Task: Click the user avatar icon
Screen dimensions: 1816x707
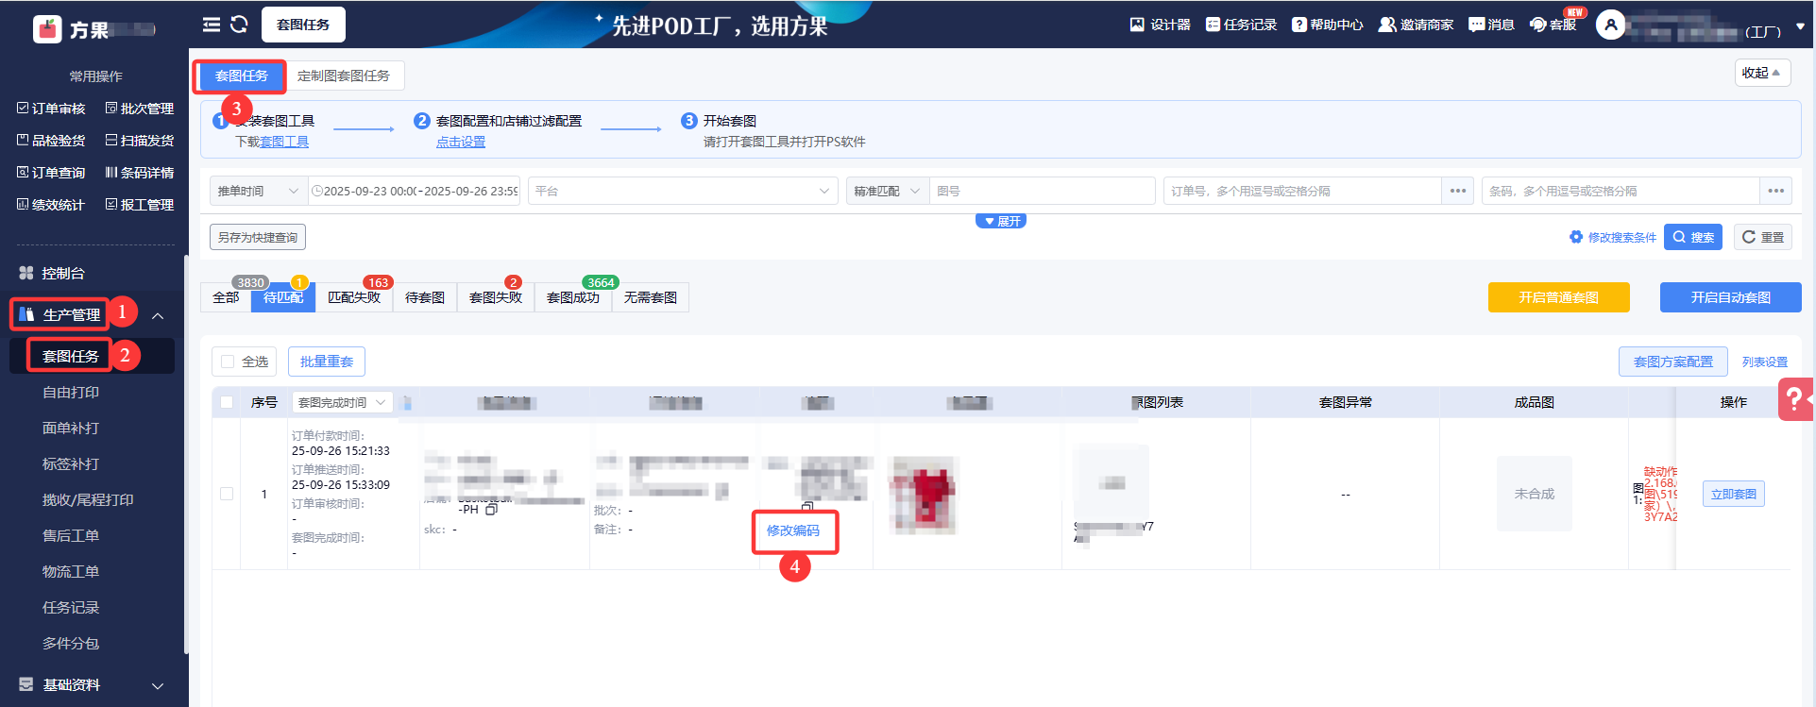Action: click(1610, 25)
